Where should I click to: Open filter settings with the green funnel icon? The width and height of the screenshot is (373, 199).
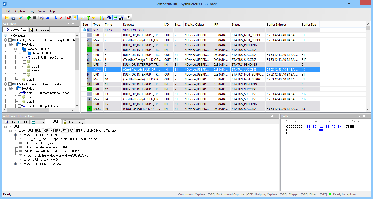(88, 18)
